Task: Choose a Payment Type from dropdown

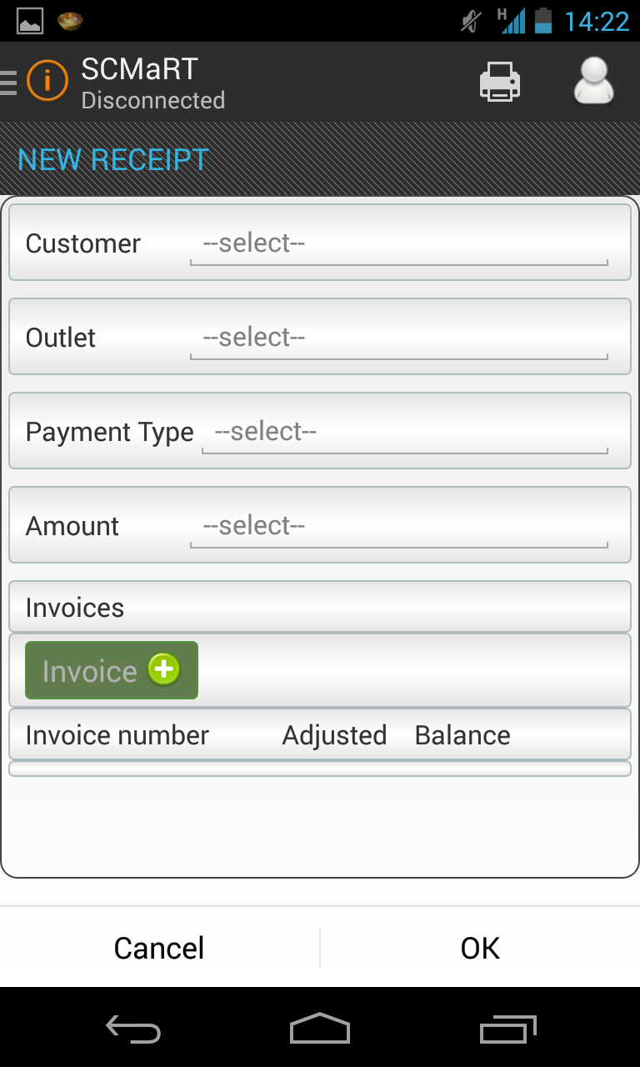Action: click(404, 433)
